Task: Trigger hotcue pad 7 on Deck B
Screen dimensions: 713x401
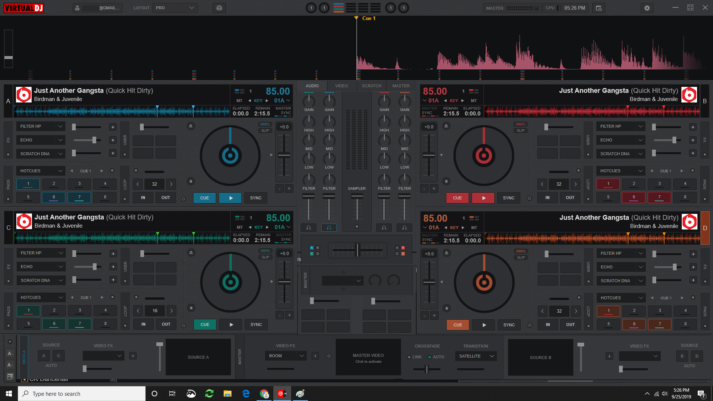Action: click(x=660, y=197)
